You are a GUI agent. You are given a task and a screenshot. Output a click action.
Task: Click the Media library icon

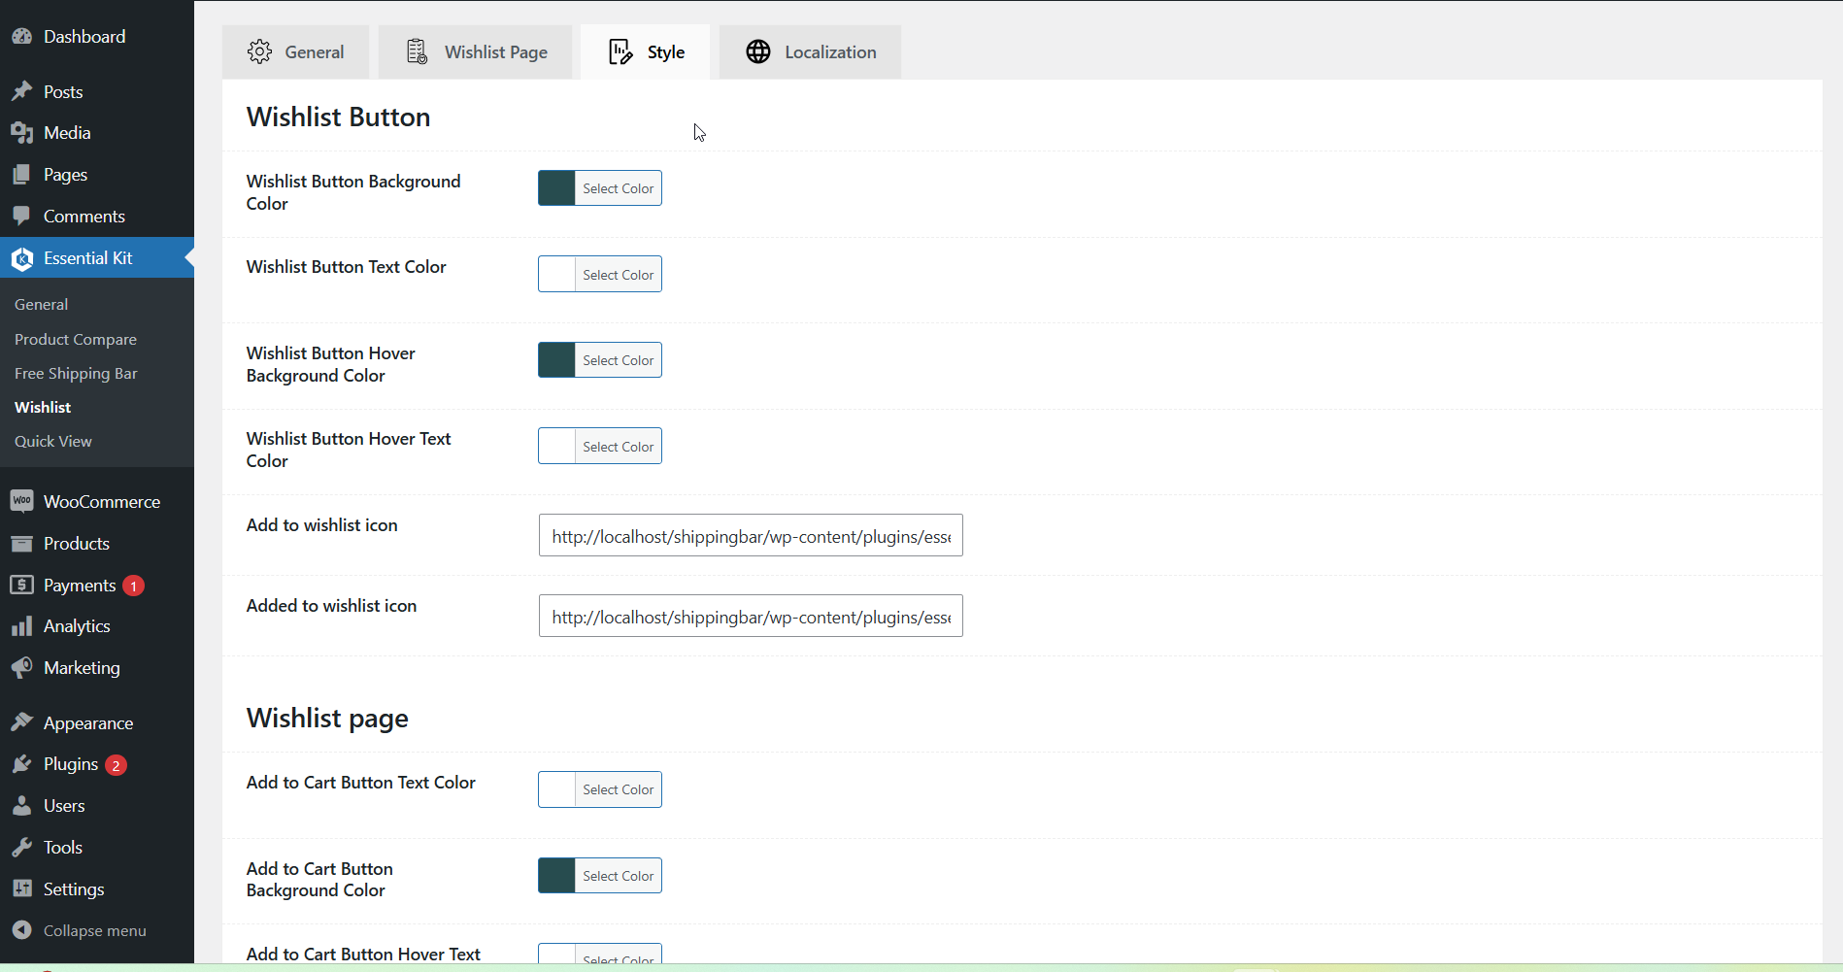coord(21,133)
